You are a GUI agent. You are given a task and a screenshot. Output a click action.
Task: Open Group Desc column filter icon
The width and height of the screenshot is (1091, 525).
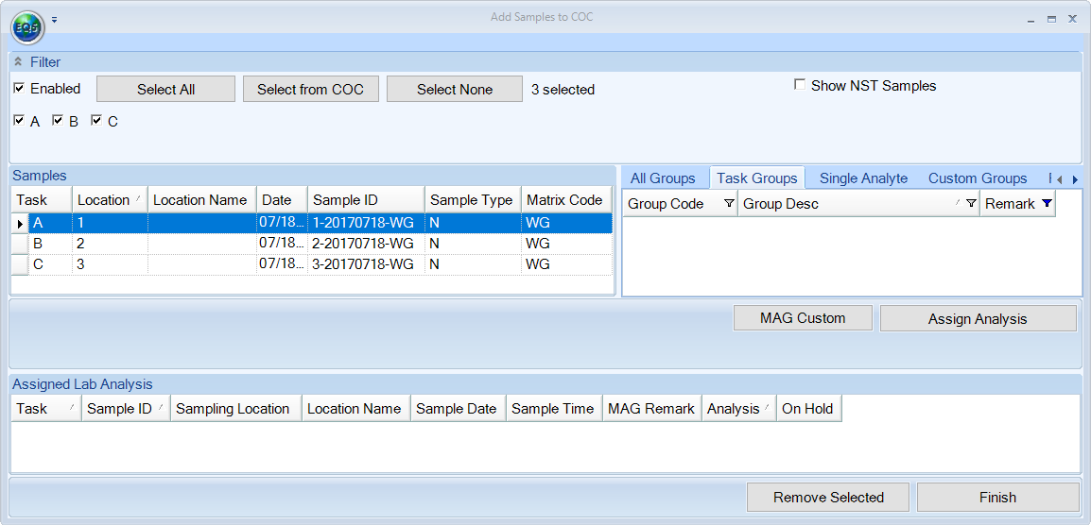pyautogui.click(x=971, y=204)
